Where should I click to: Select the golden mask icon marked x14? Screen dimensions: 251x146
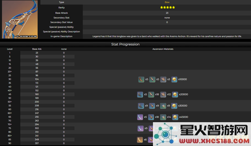163,117
